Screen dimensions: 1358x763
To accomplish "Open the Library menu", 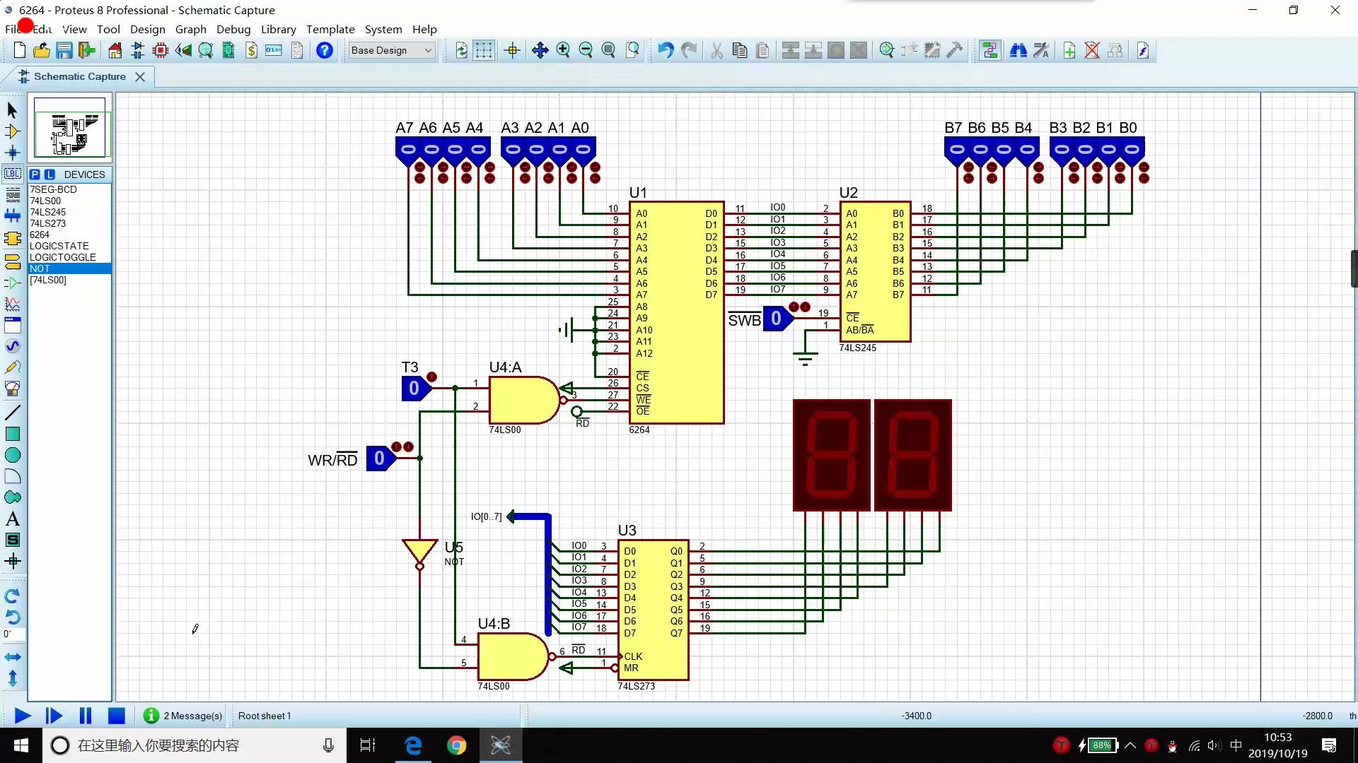I will point(278,29).
